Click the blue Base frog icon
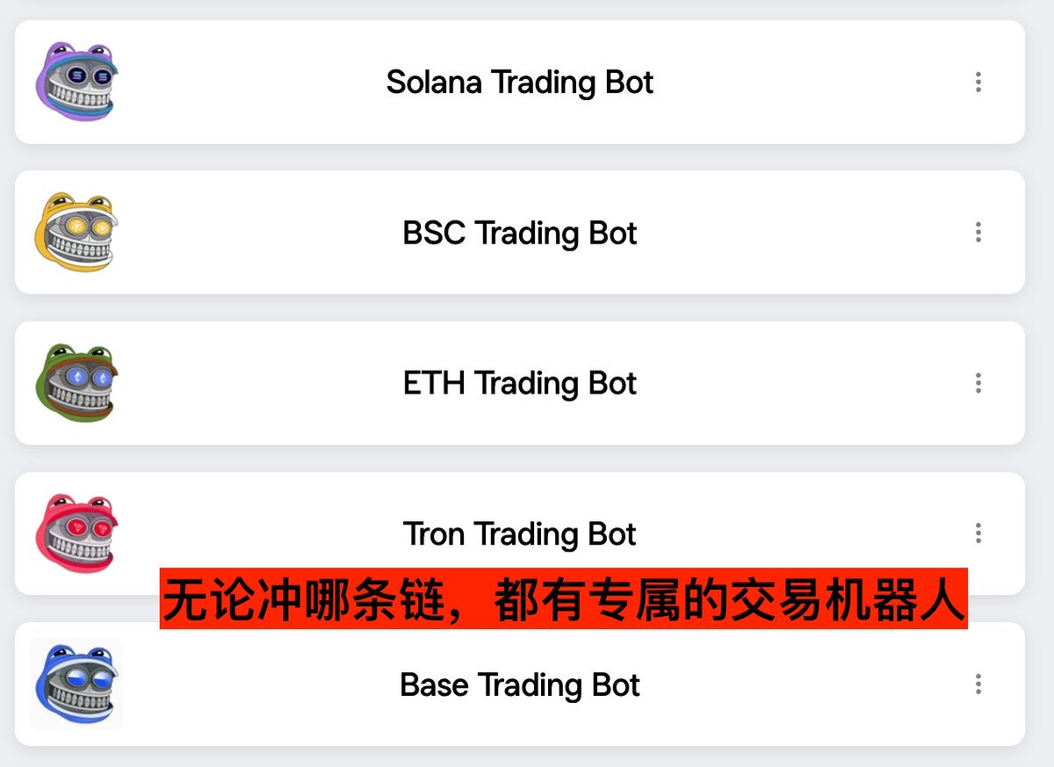Screen dimensions: 1054x767 [x=76, y=684]
